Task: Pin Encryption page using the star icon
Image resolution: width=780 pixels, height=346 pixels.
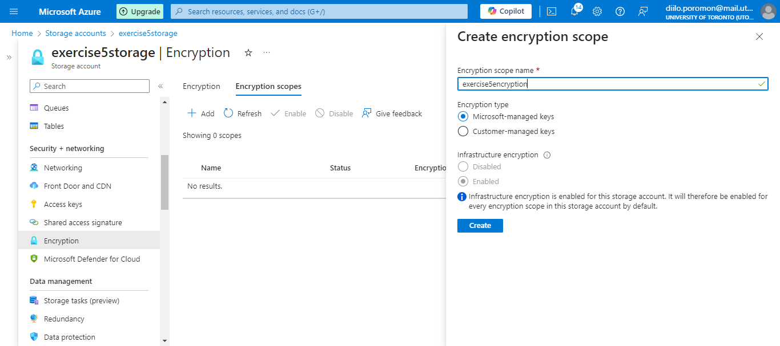Action: (248, 52)
